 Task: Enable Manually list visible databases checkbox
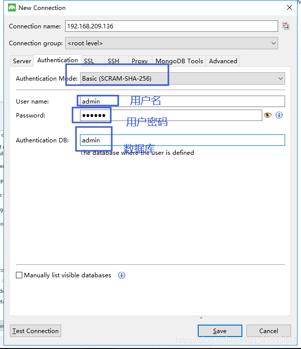[x=19, y=275]
